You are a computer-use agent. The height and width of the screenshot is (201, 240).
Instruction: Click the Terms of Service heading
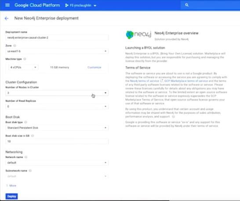[x=138, y=68]
